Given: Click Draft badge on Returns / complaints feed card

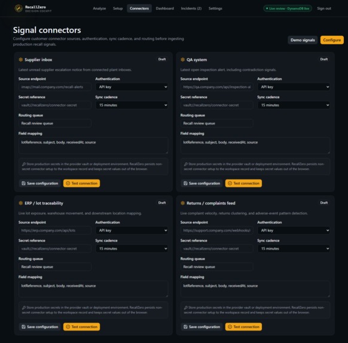Looking at the screenshot, I should pos(324,203).
